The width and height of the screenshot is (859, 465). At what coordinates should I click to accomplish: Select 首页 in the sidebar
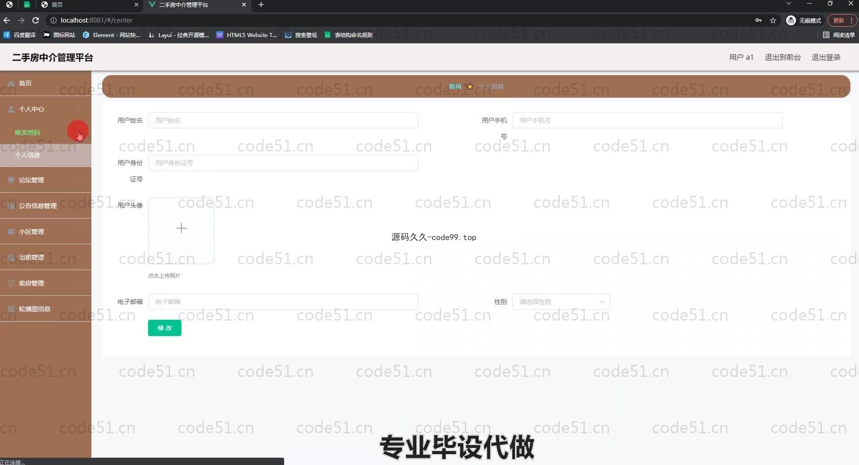point(46,83)
